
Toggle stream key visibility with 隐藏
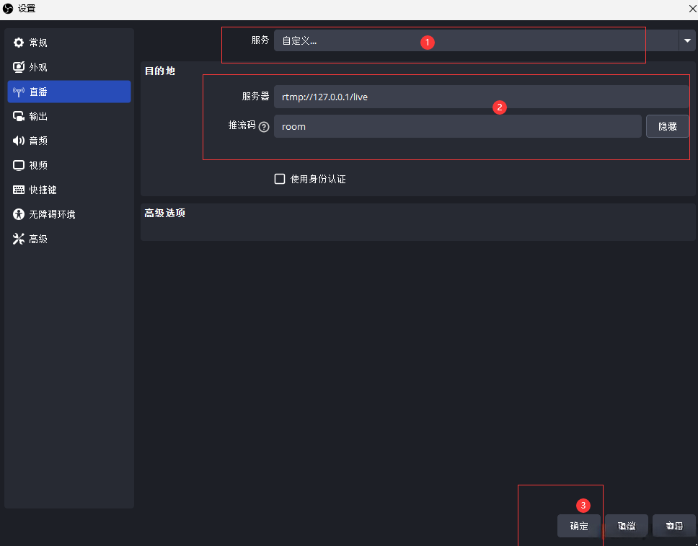point(667,126)
